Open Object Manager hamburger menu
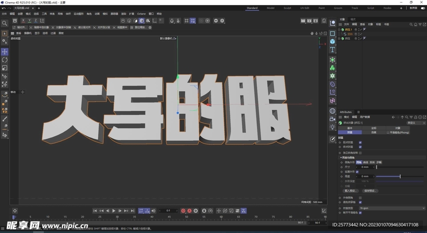Screen dimensions: 427x233 (x=340, y=24)
